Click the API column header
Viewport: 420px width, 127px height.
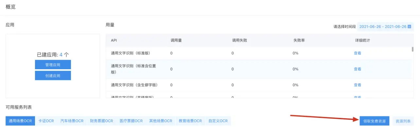click(x=114, y=40)
